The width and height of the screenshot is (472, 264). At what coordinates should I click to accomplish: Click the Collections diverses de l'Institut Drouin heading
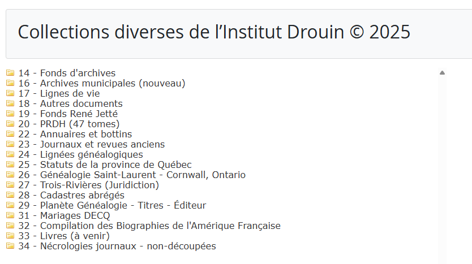(x=214, y=32)
